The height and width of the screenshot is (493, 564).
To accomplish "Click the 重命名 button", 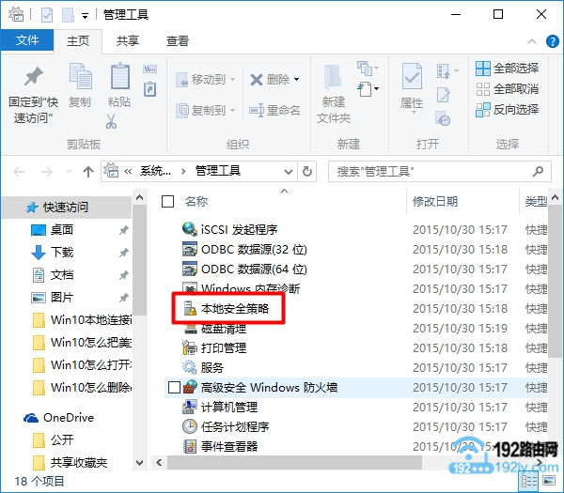I will coord(274,110).
